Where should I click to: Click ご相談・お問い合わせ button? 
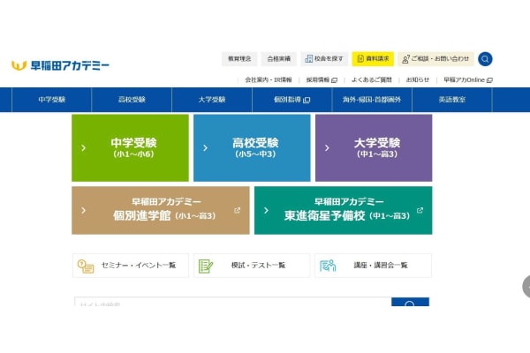435,59
